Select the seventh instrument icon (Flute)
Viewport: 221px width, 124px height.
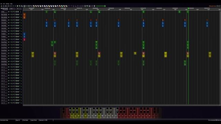(x=47, y=6)
